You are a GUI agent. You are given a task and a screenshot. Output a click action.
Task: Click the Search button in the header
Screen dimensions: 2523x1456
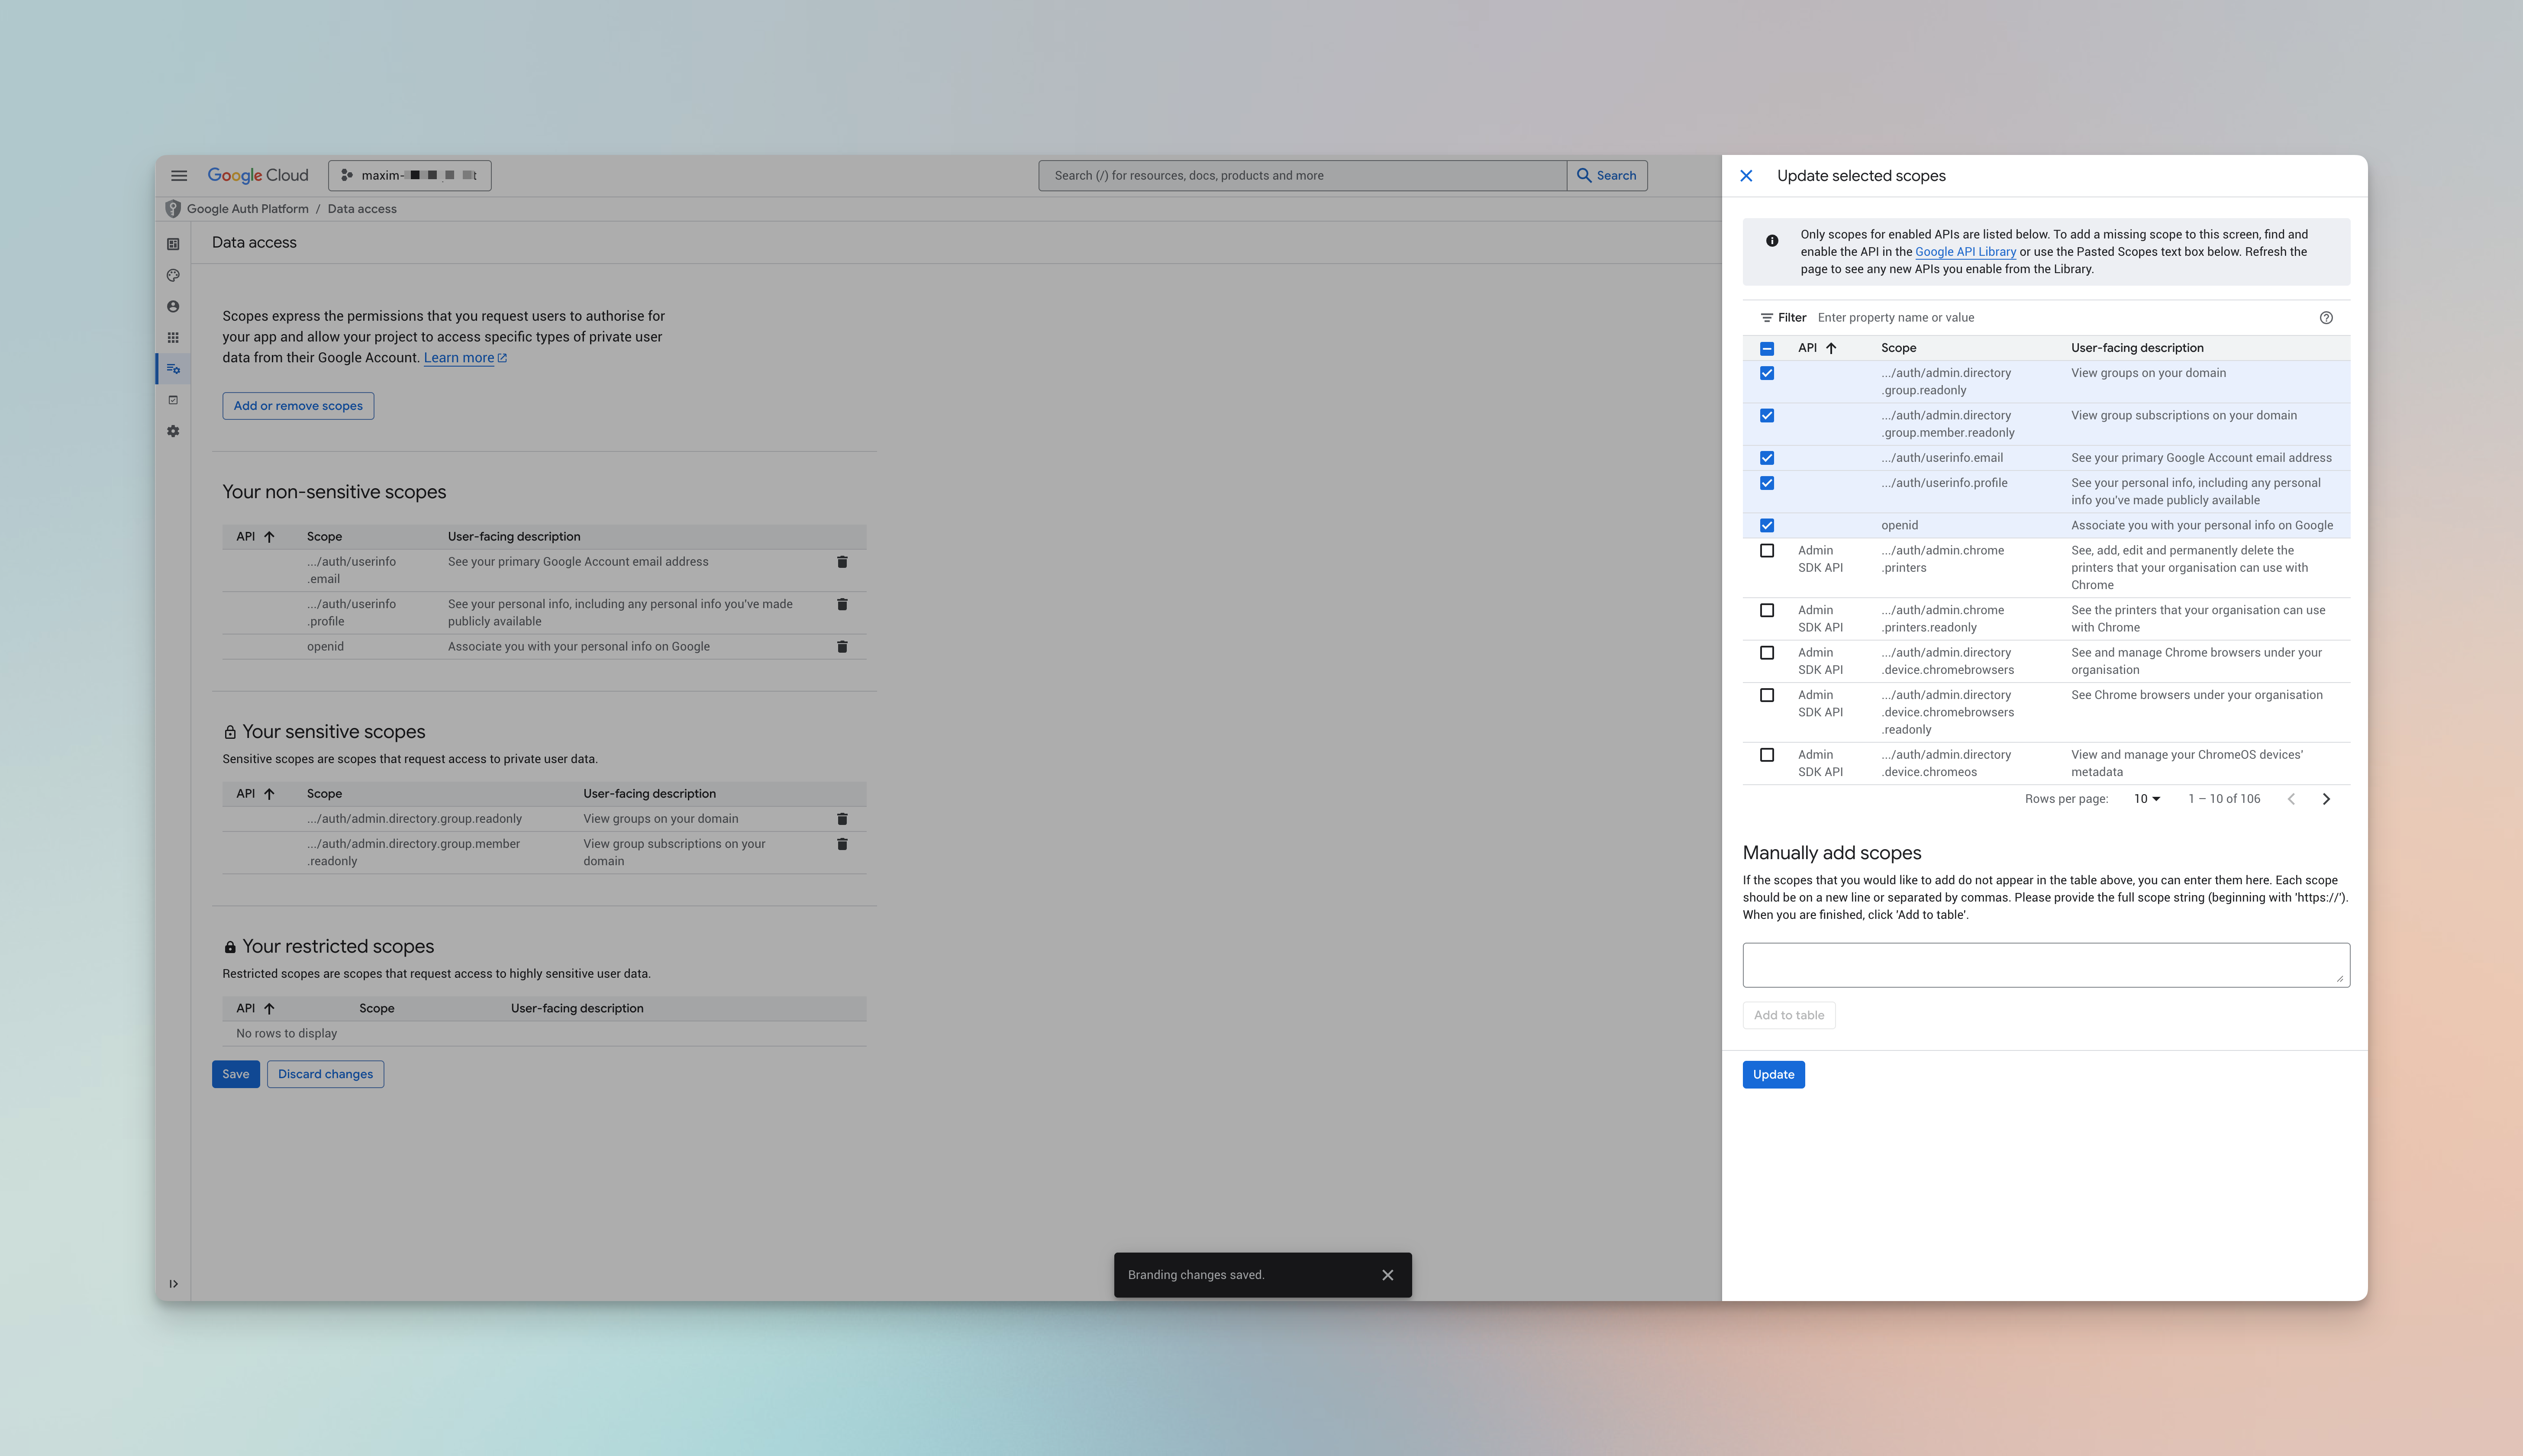pos(1607,176)
